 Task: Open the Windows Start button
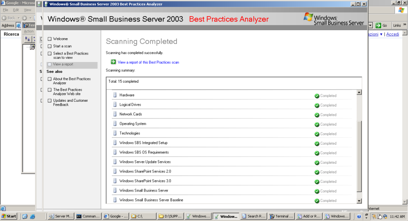coord(9,216)
